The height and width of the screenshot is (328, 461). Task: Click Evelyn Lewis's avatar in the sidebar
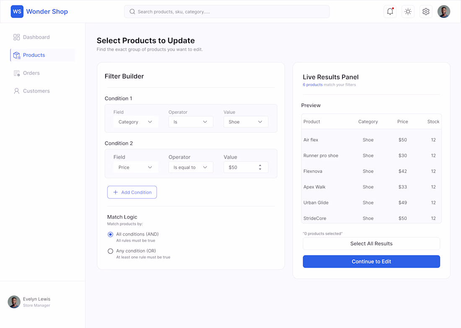click(14, 302)
